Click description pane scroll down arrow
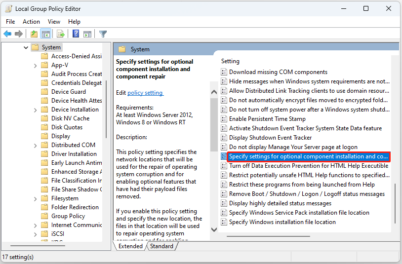Screen dimensions: 402x264 coord(214,229)
